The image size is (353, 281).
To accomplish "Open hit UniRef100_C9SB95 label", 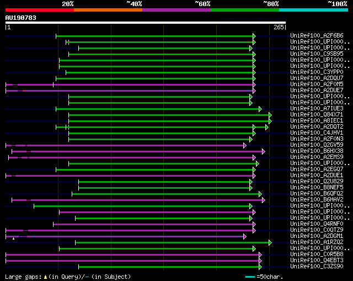I will [x=317, y=54].
